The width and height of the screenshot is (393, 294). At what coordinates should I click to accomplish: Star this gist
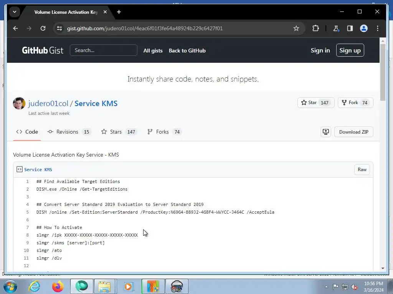pyautogui.click(x=316, y=103)
